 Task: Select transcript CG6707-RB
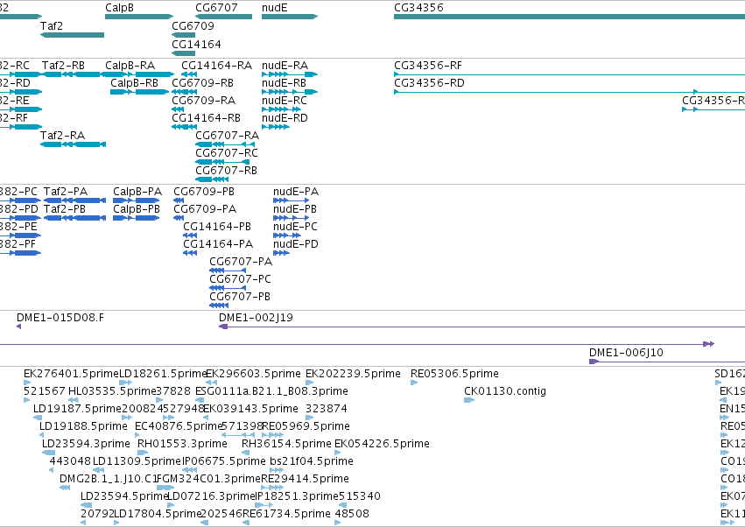tap(226, 171)
